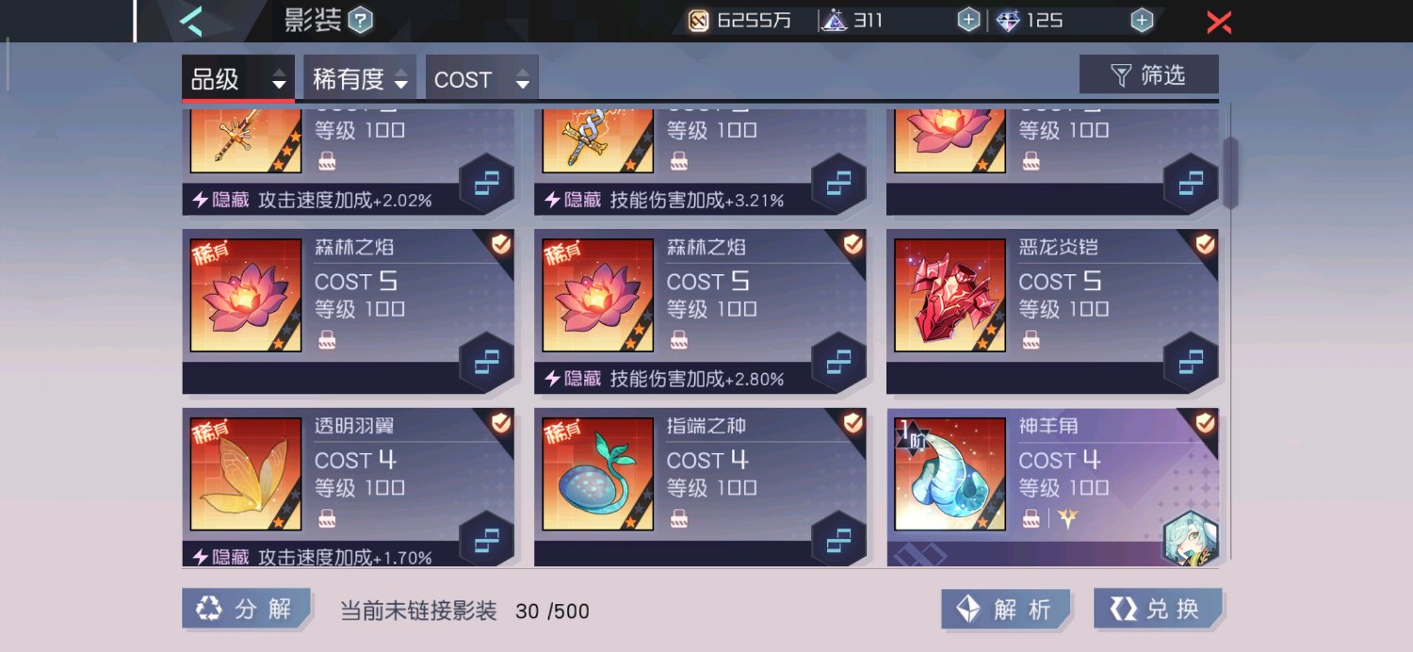
Task: Toggle the checkmark on 透明羽翼 card
Action: click(501, 423)
